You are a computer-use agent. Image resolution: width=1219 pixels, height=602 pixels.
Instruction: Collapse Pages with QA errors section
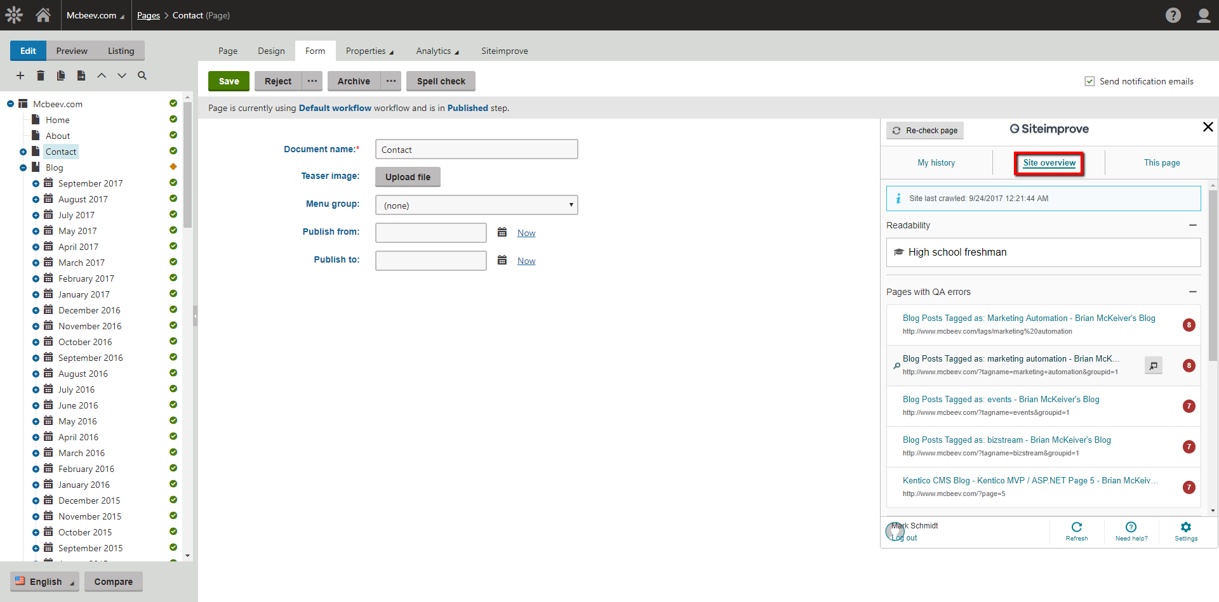pyautogui.click(x=1192, y=292)
